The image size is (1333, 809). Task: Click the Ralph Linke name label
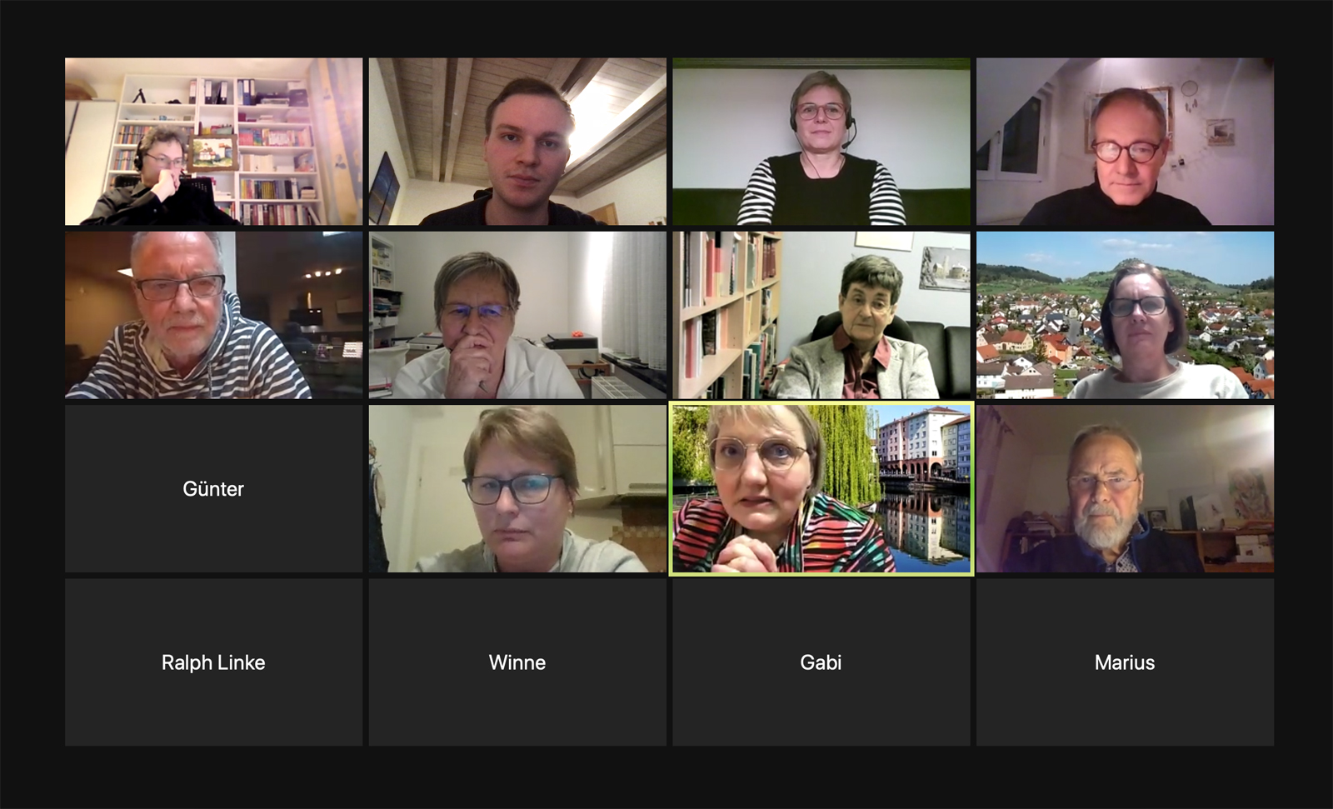213,662
